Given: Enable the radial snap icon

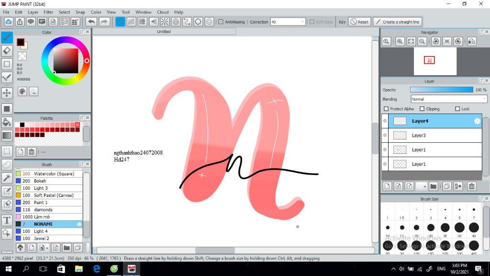Looking at the screenshot, I should (165, 22).
